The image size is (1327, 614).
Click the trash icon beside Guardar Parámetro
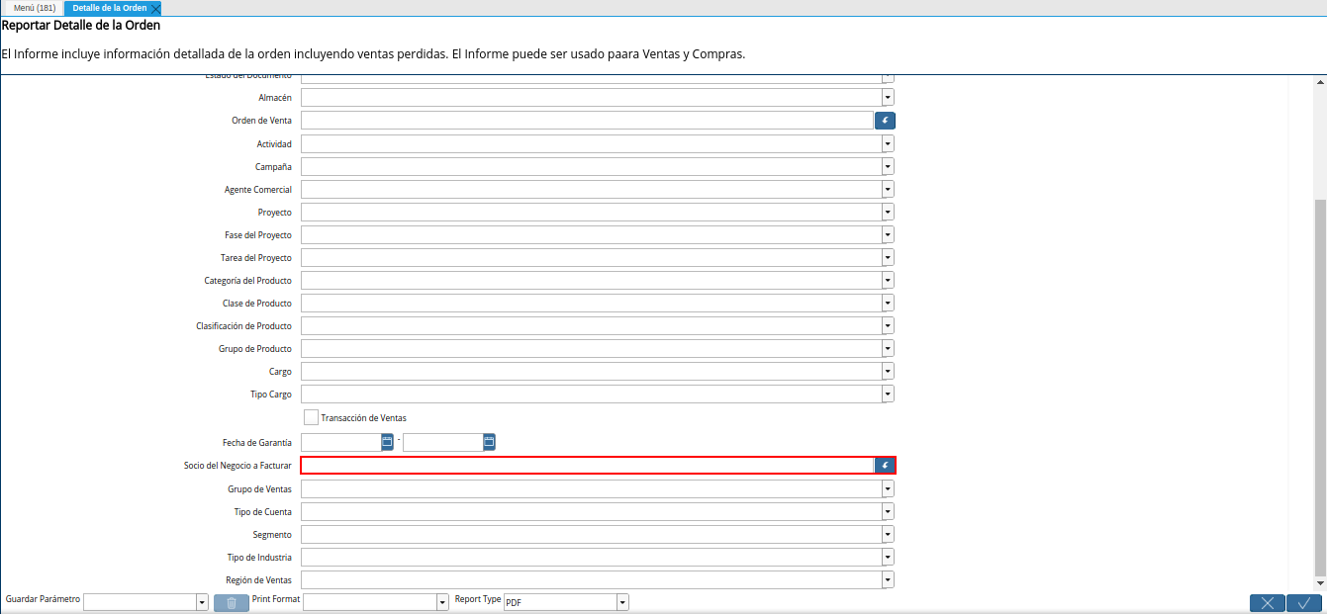point(231,603)
